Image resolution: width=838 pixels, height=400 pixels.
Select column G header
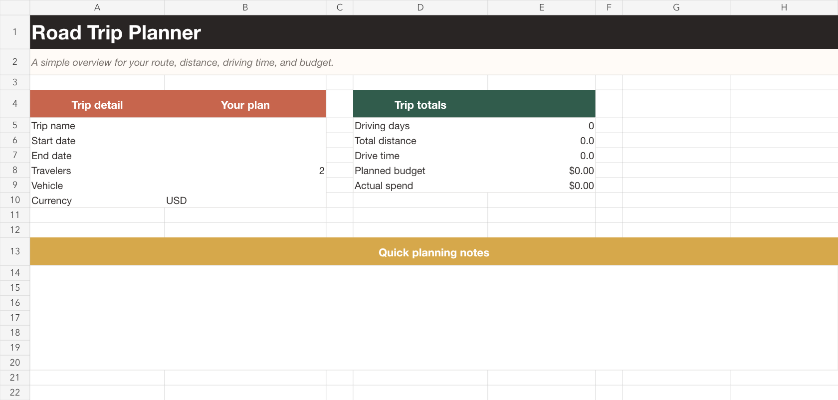pyautogui.click(x=676, y=7)
